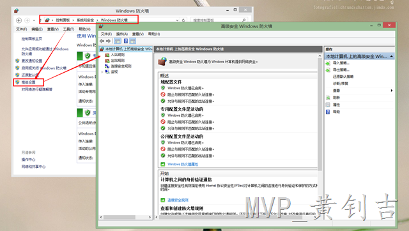Click 系统和安全 segment in address breadcrumb
The width and height of the screenshot is (409, 231).
[x=85, y=20]
